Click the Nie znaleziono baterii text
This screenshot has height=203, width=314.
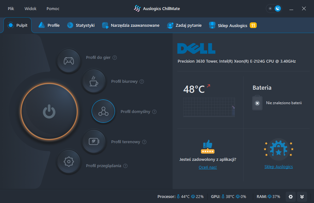click(284, 103)
